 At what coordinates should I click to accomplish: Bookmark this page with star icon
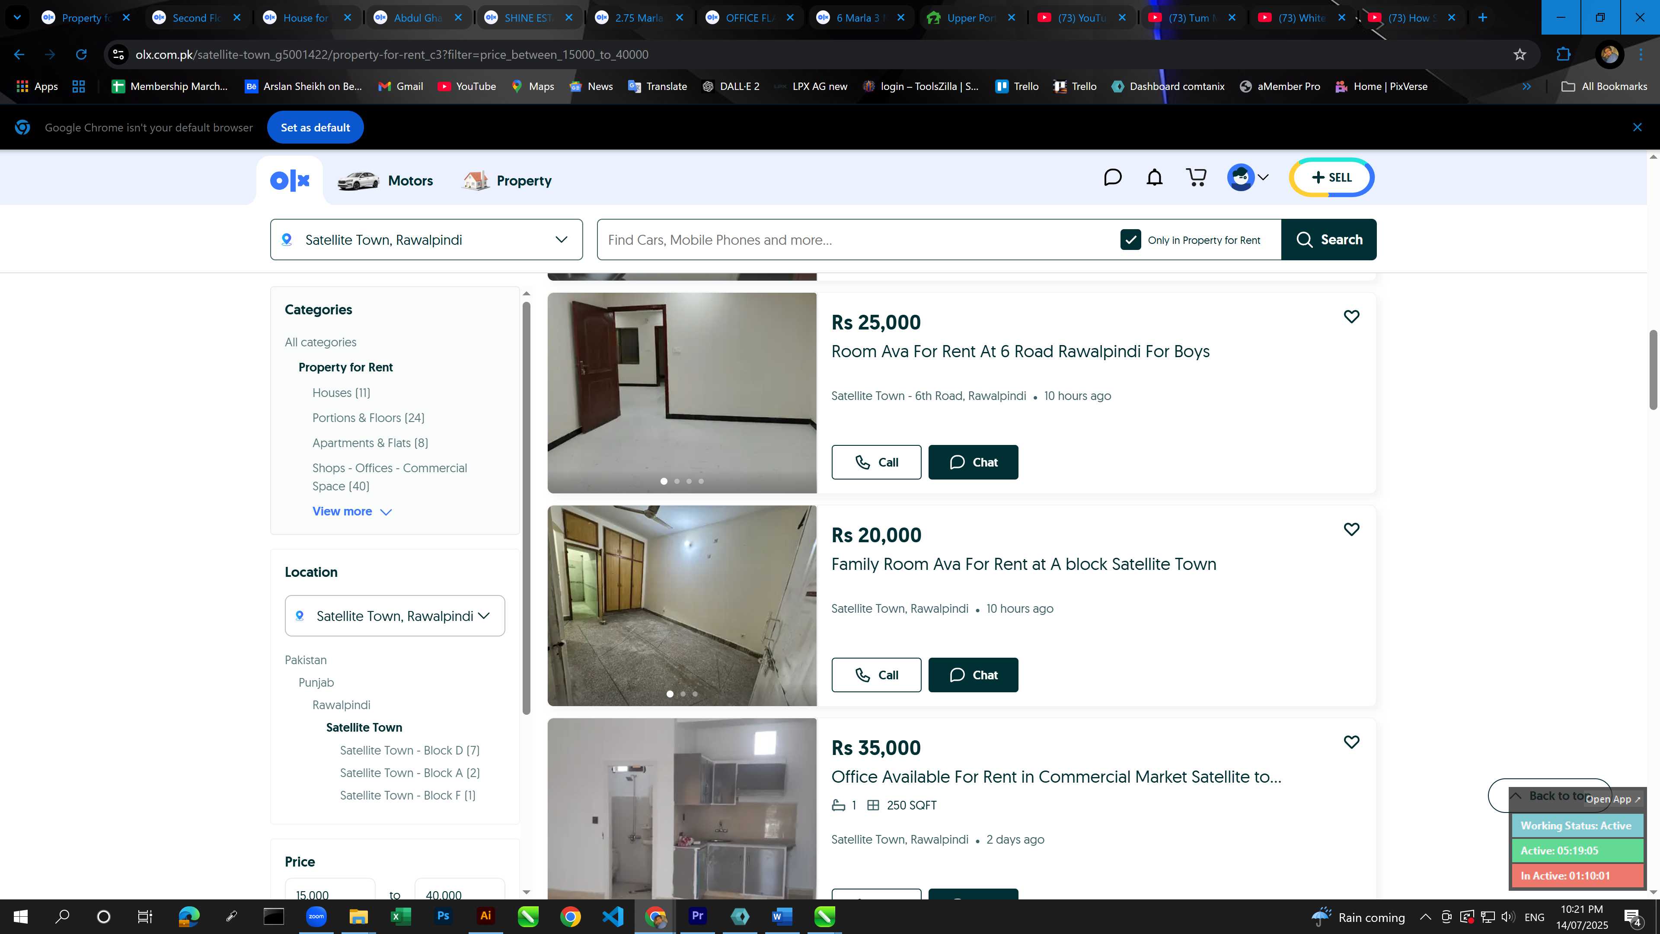point(1520,55)
